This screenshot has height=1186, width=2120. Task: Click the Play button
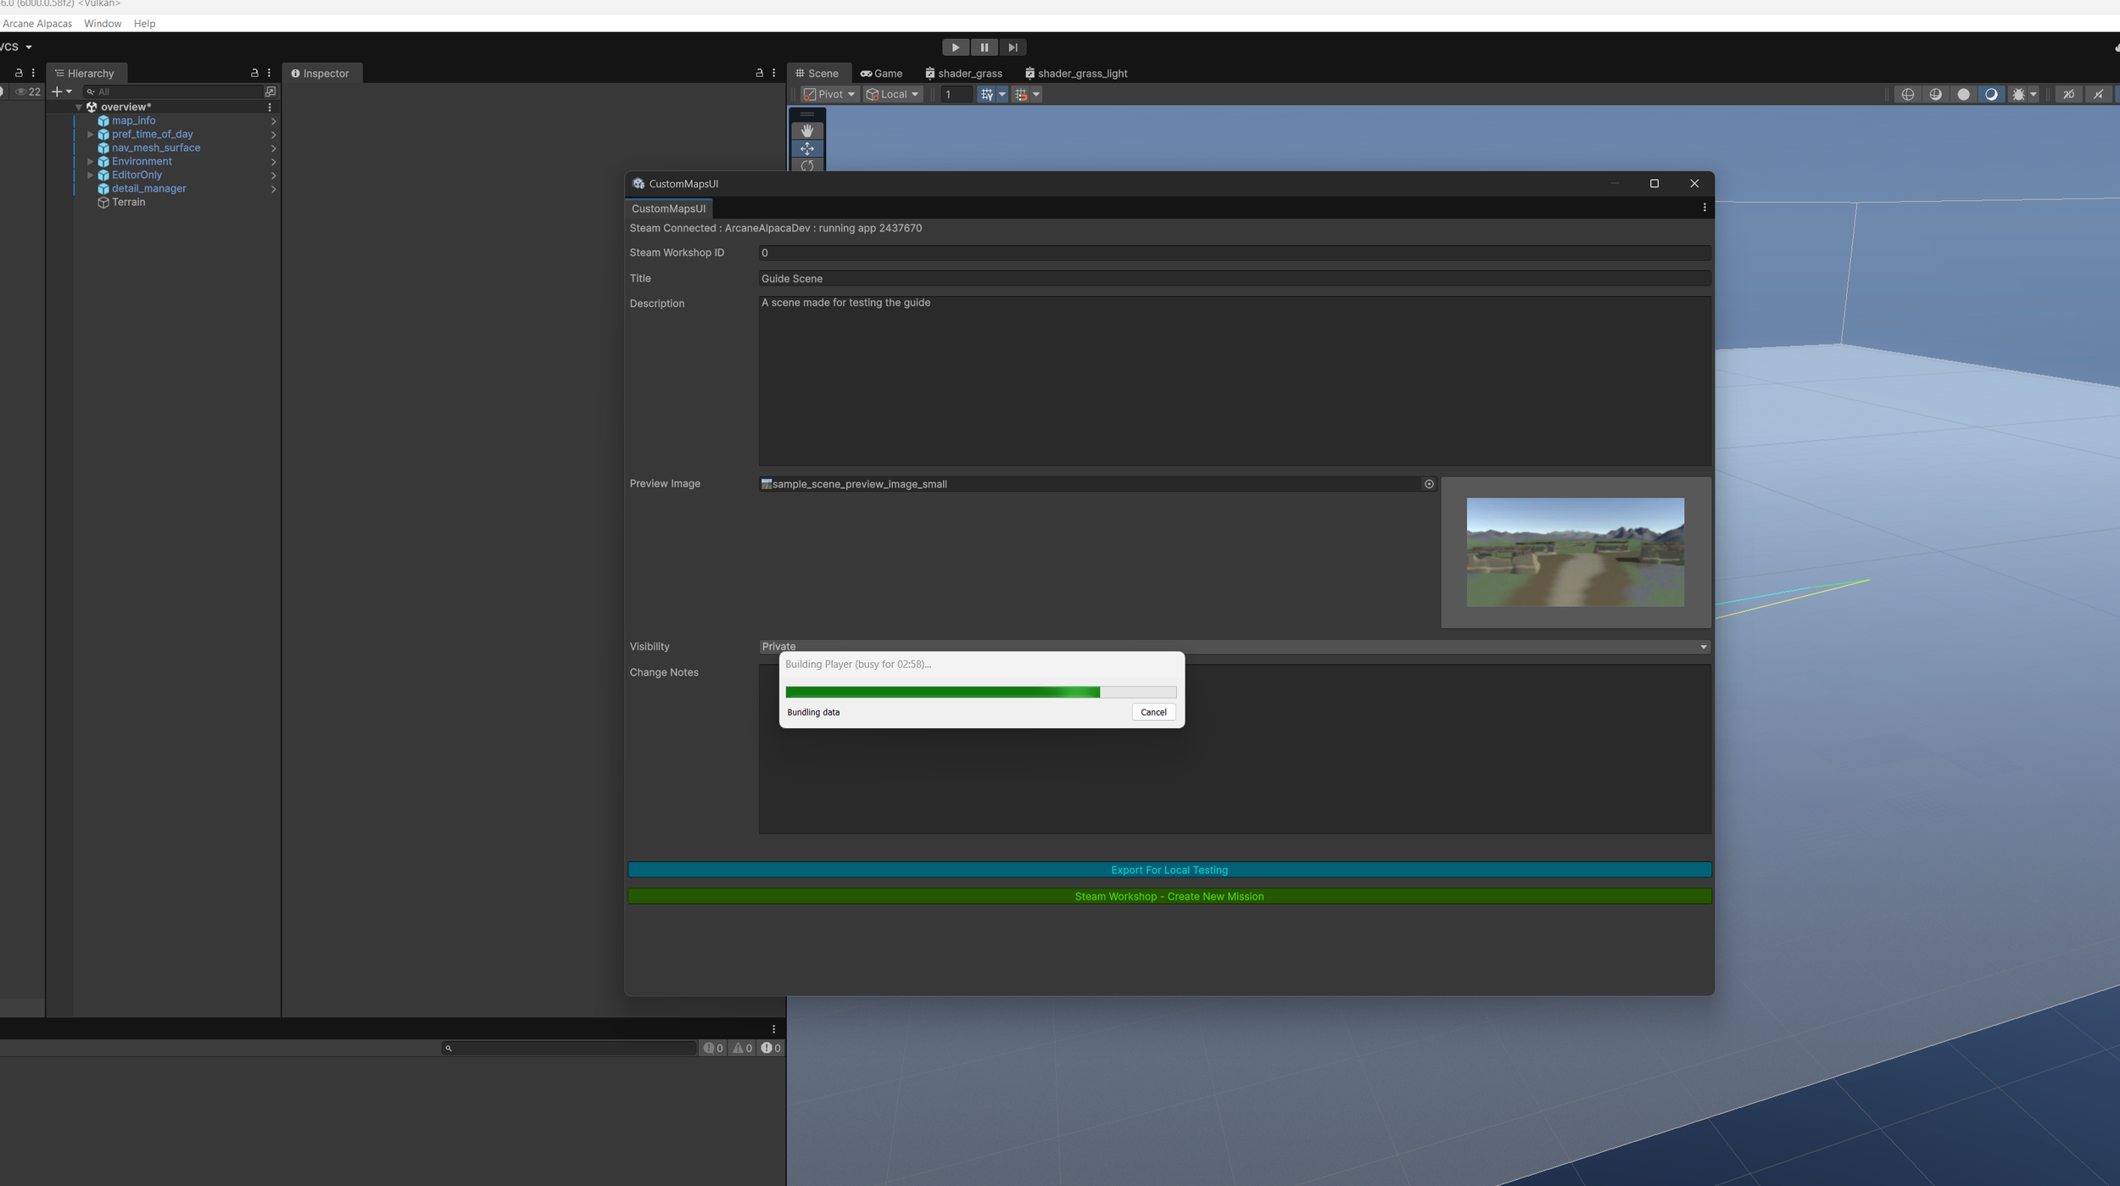coord(955,47)
